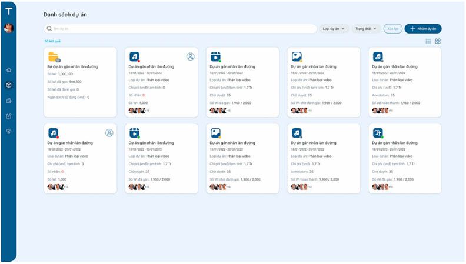Image resolution: width=466 pixels, height=264 pixels.
Task: Click the plus icon in Nhóm dự án button
Action: 412,29
